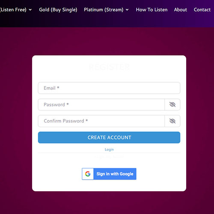The width and height of the screenshot is (214, 214).
Task: Click the divider line below Login link
Action: pos(109,153)
